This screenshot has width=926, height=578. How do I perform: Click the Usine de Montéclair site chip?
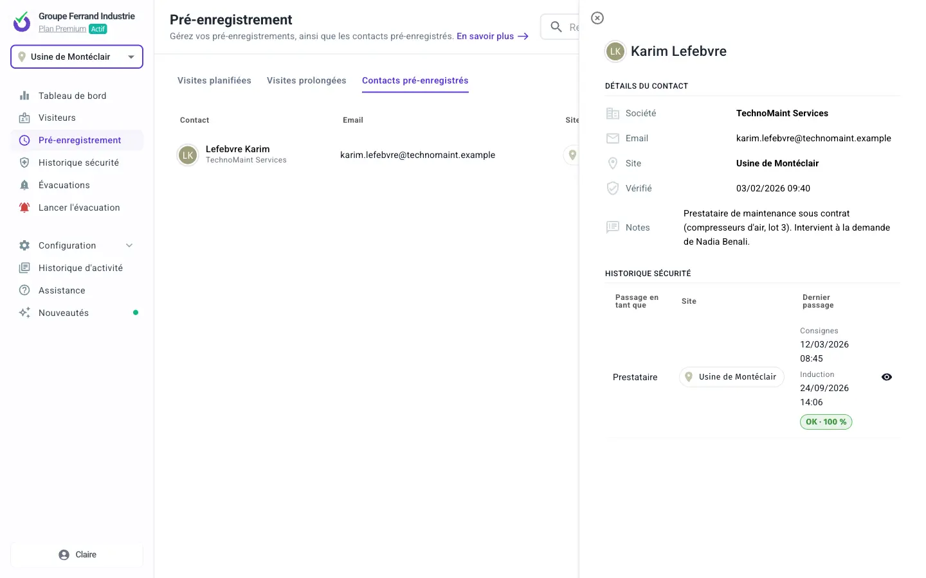(x=732, y=377)
